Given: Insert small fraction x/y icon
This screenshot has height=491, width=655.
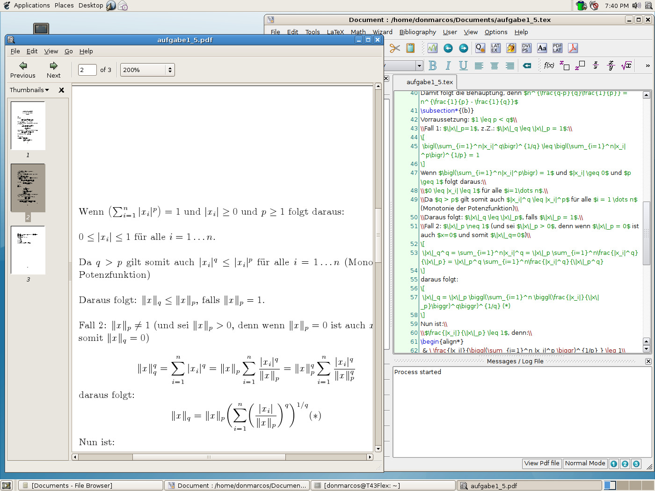Looking at the screenshot, I should [x=596, y=65].
